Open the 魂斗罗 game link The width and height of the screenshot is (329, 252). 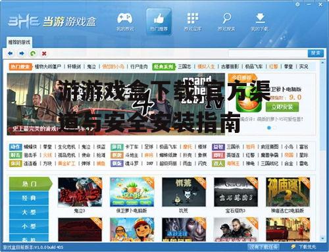tap(132, 163)
